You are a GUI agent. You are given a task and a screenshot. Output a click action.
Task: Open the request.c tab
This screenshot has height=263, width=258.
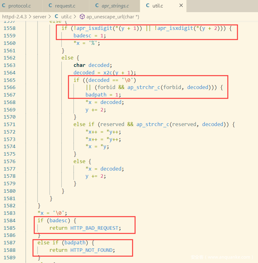pyautogui.click(x=65, y=6)
